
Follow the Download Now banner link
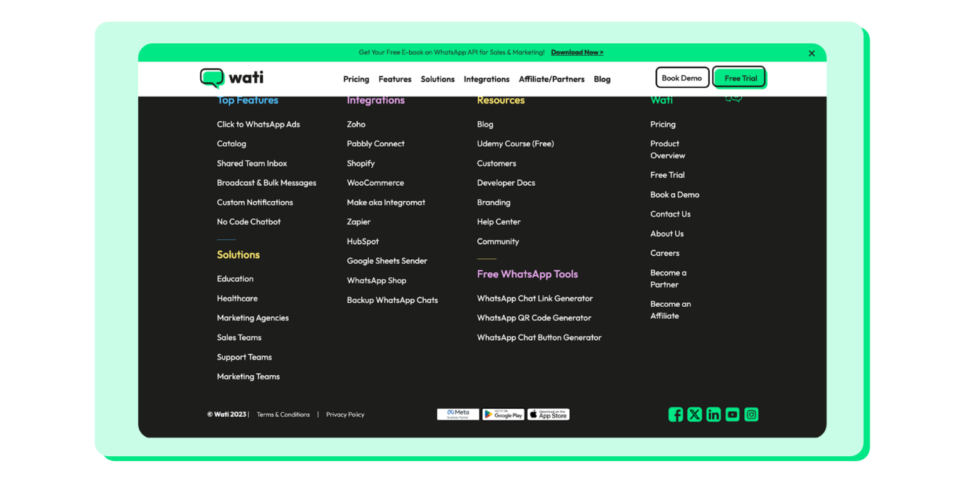point(577,53)
